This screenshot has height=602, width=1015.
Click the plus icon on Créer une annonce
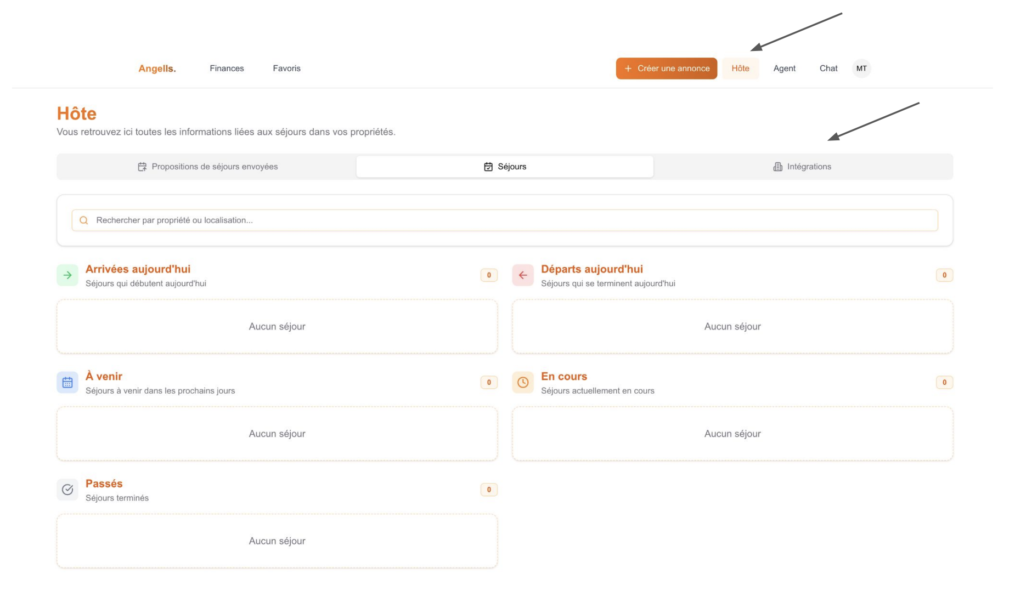628,69
